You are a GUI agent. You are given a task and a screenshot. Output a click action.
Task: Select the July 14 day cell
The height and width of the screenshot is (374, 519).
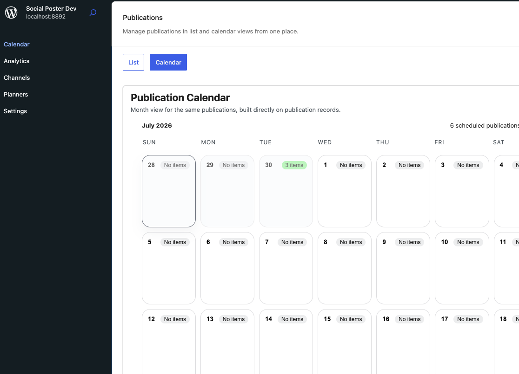click(x=286, y=342)
